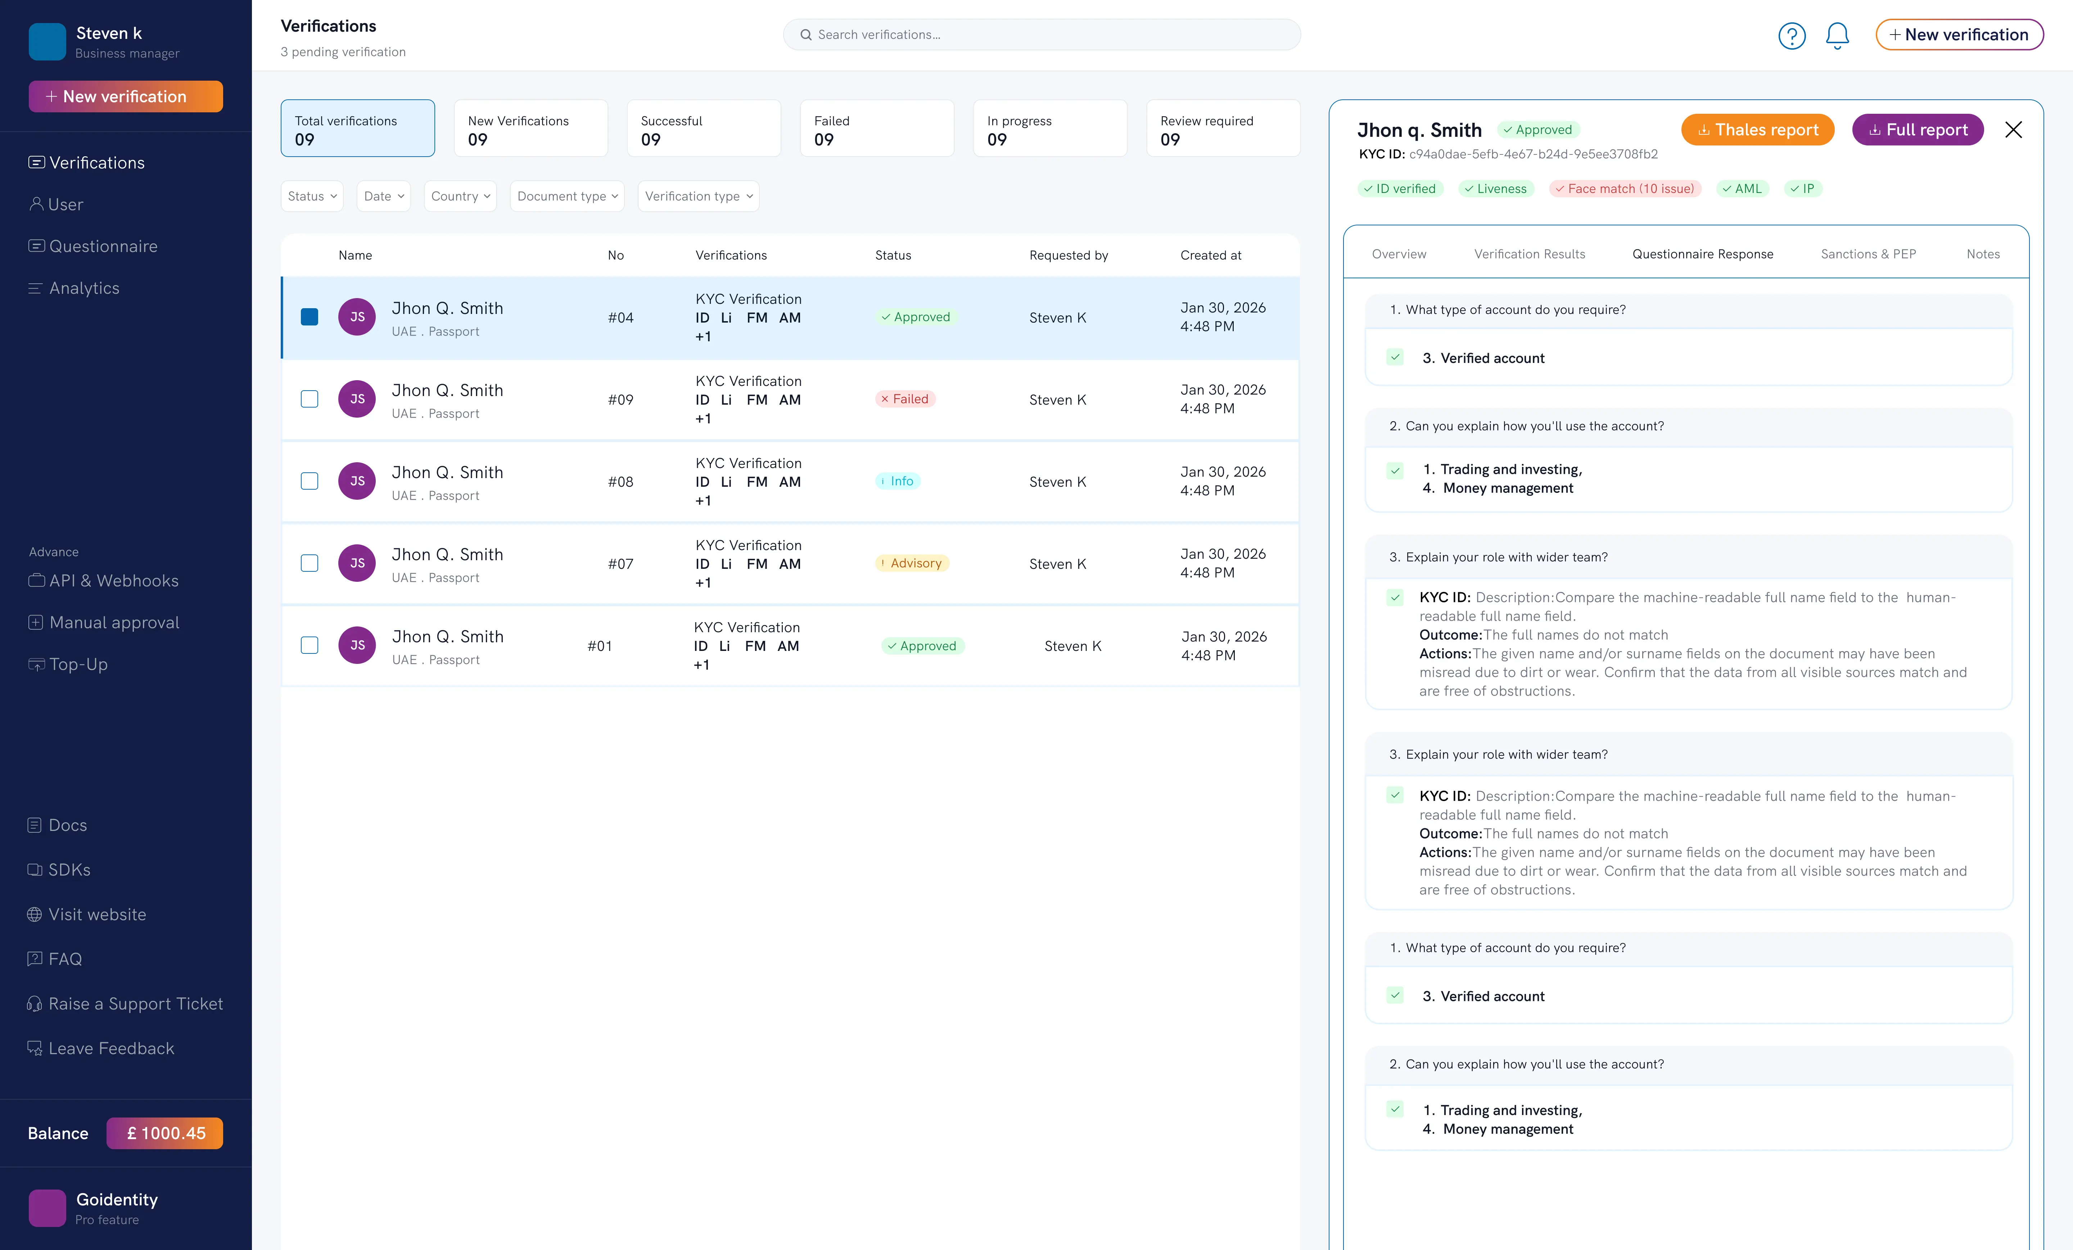Check the row #09 Failed verification checkbox
The height and width of the screenshot is (1250, 2073).
(x=310, y=399)
